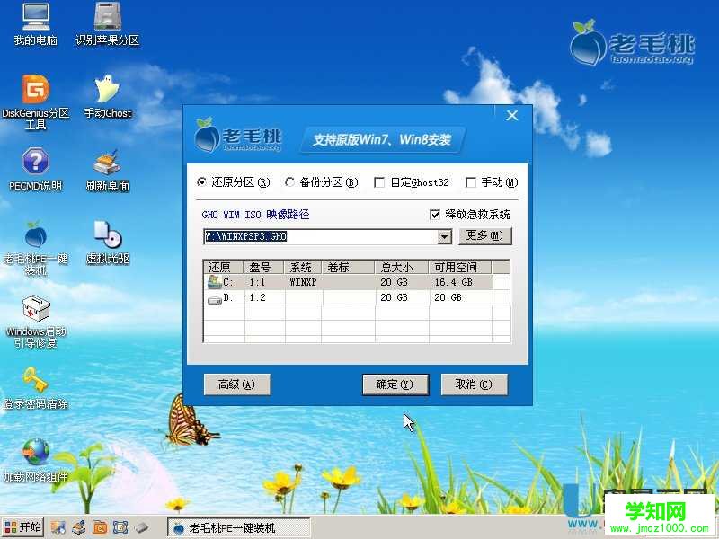This screenshot has width=719, height=539.
Task: Open the 加载网络组件 globe icon
Action: [36, 460]
